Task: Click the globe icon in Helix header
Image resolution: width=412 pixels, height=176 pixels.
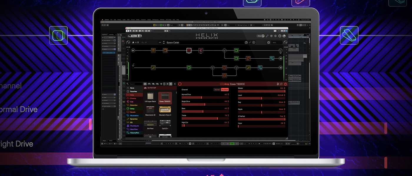Action: pyautogui.click(x=284, y=36)
